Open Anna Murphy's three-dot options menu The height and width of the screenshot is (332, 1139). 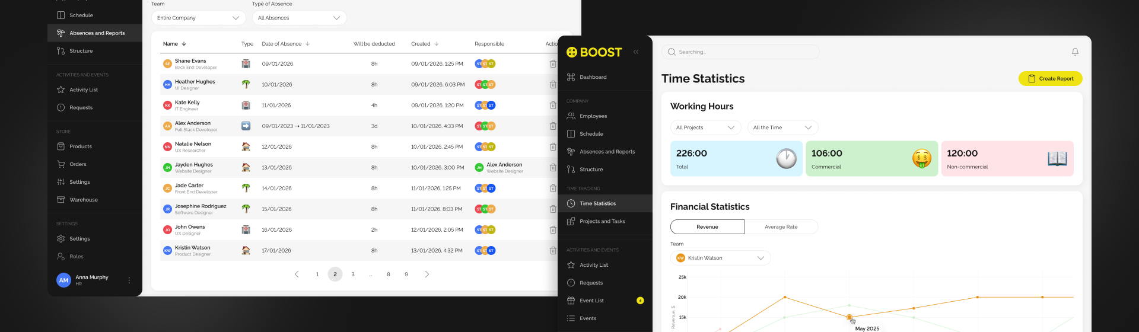[129, 280]
